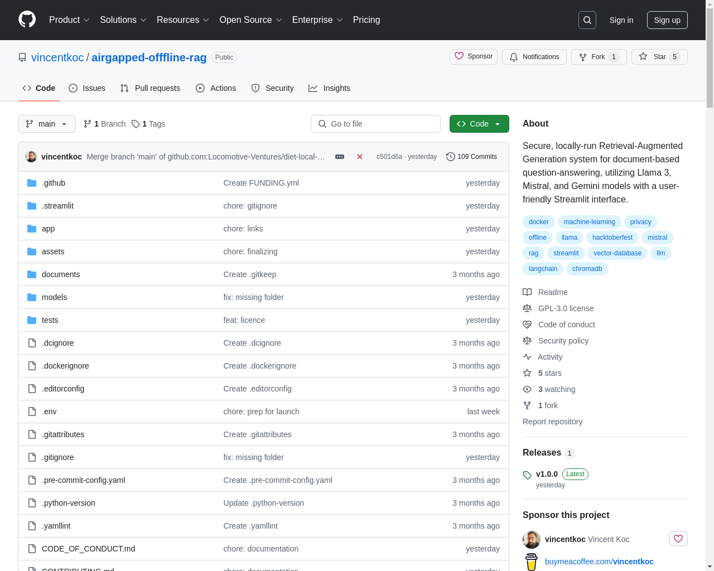This screenshot has width=714, height=571.
Task: Click the chromadb topic tag
Action: (x=587, y=269)
